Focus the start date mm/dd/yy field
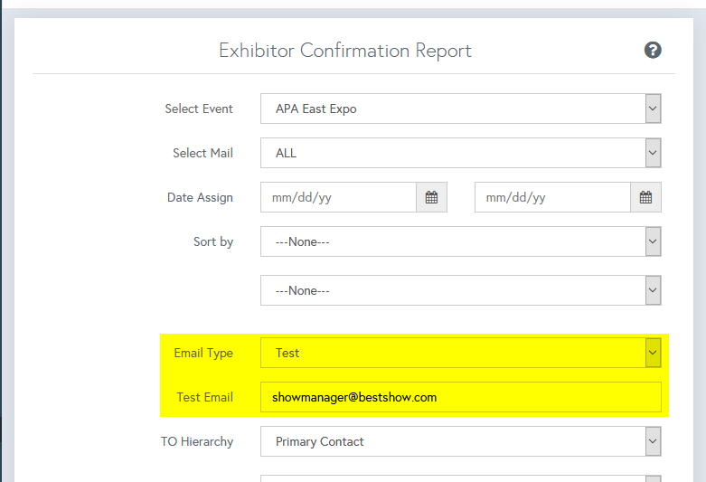 [338, 197]
